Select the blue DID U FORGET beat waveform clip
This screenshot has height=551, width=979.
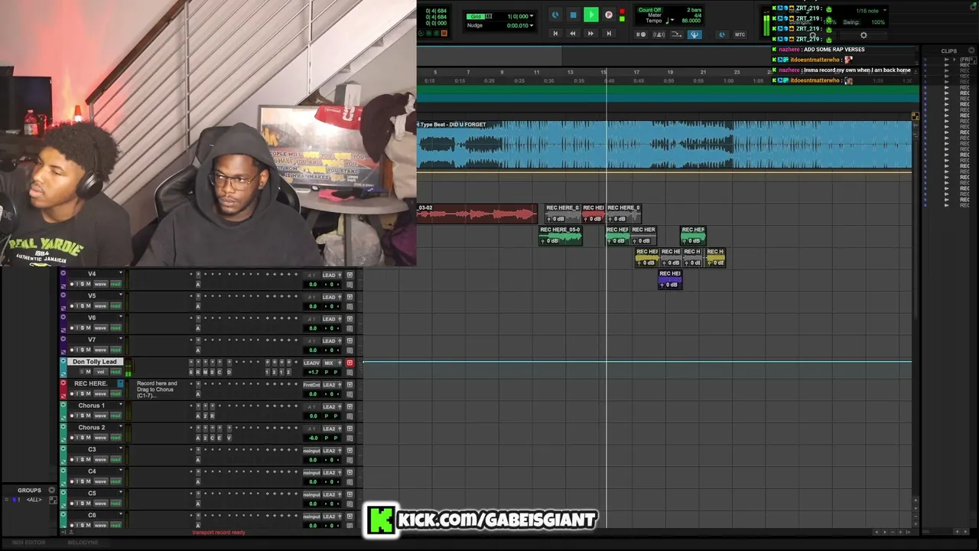[664, 144]
